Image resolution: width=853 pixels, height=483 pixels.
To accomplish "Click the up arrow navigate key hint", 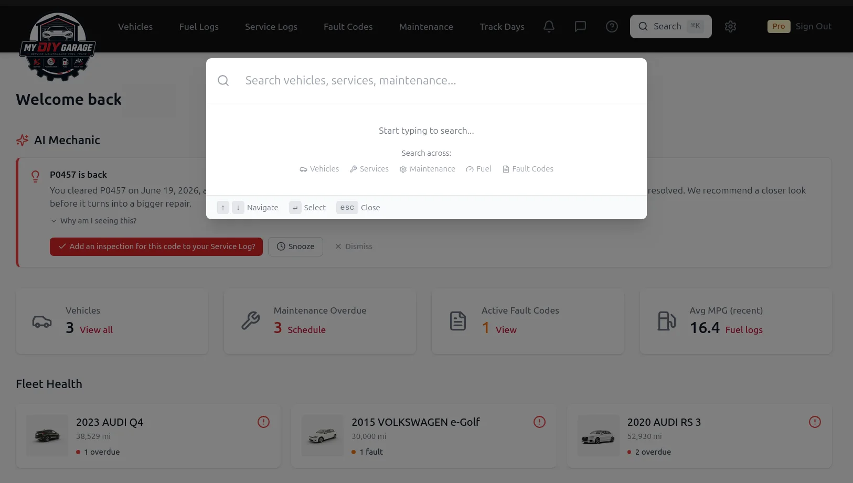I will pos(223,208).
